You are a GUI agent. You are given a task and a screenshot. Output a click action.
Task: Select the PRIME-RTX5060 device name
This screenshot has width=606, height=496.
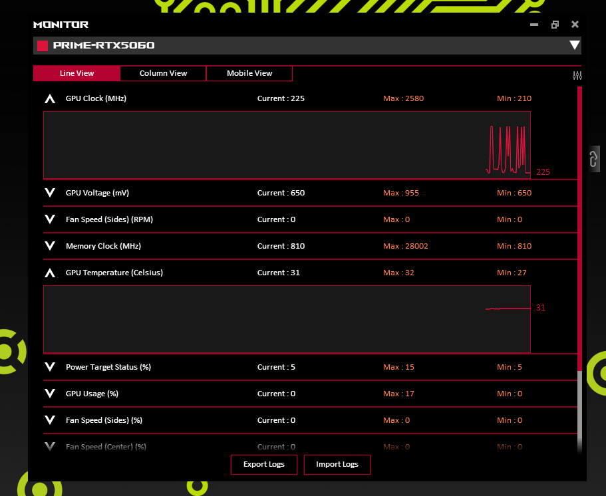pos(104,46)
